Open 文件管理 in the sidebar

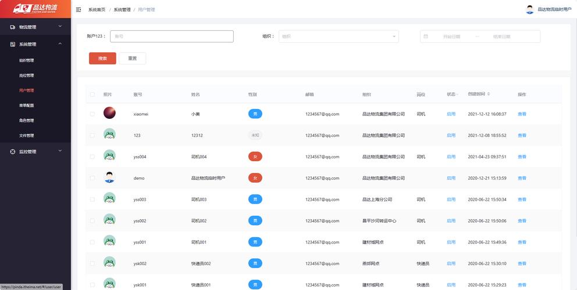[x=27, y=136]
